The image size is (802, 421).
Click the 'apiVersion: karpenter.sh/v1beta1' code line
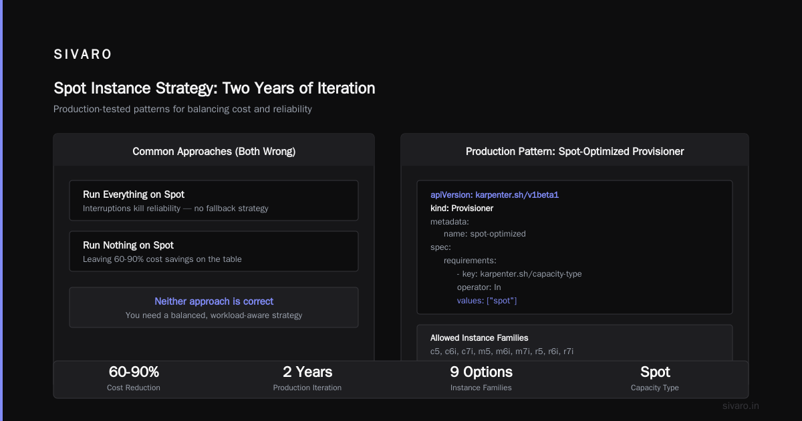point(494,195)
